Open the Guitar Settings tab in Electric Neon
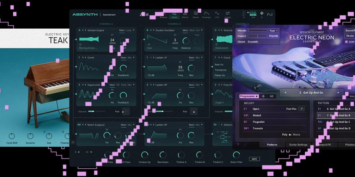The image size is (355, 177). pos(299,145)
